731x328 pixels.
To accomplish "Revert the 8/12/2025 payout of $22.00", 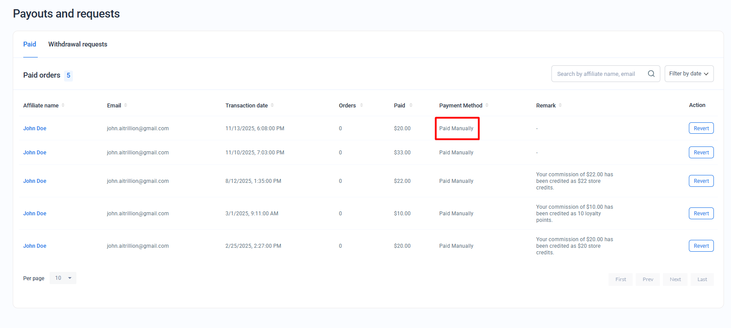I will pyautogui.click(x=701, y=181).
